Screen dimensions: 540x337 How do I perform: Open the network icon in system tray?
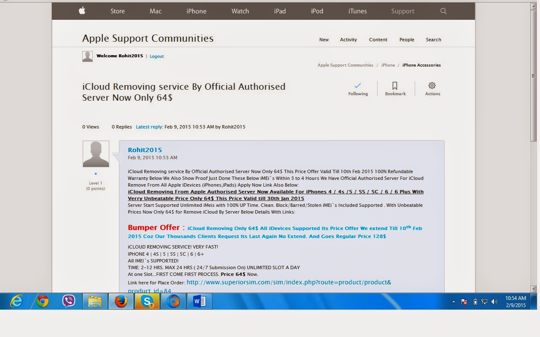click(x=484, y=302)
